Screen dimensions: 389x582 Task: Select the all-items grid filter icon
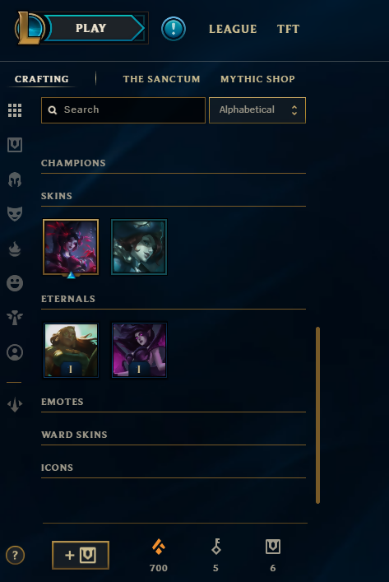[x=15, y=110]
